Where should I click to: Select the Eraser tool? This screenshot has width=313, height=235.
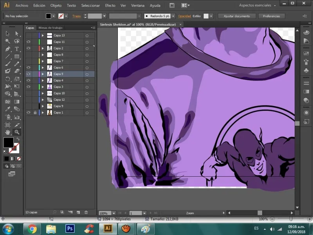tap(17, 71)
